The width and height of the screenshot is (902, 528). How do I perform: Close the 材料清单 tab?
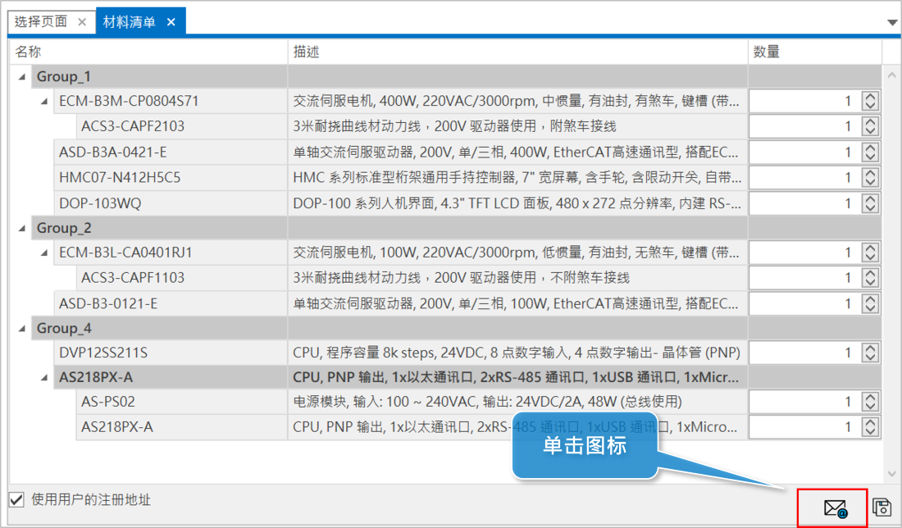click(x=171, y=22)
